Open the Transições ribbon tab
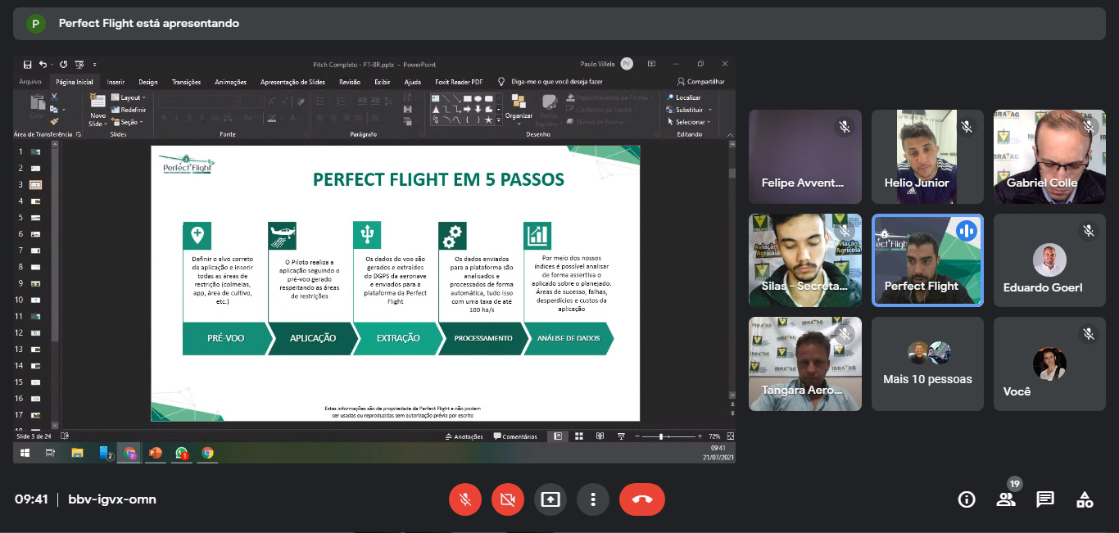Screen dimensions: 1119x533 click(186, 82)
